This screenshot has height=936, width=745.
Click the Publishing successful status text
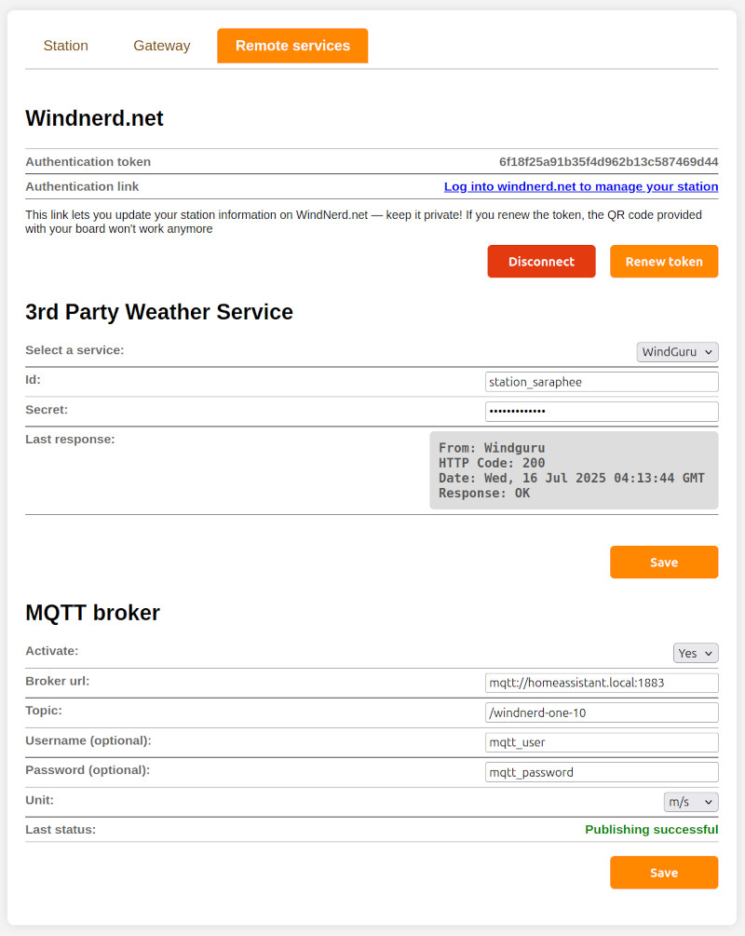pyautogui.click(x=651, y=830)
